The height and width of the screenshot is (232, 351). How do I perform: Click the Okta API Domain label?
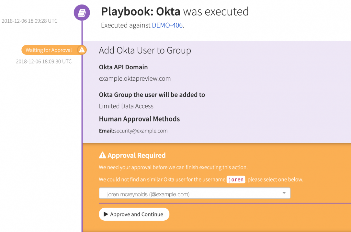click(123, 67)
